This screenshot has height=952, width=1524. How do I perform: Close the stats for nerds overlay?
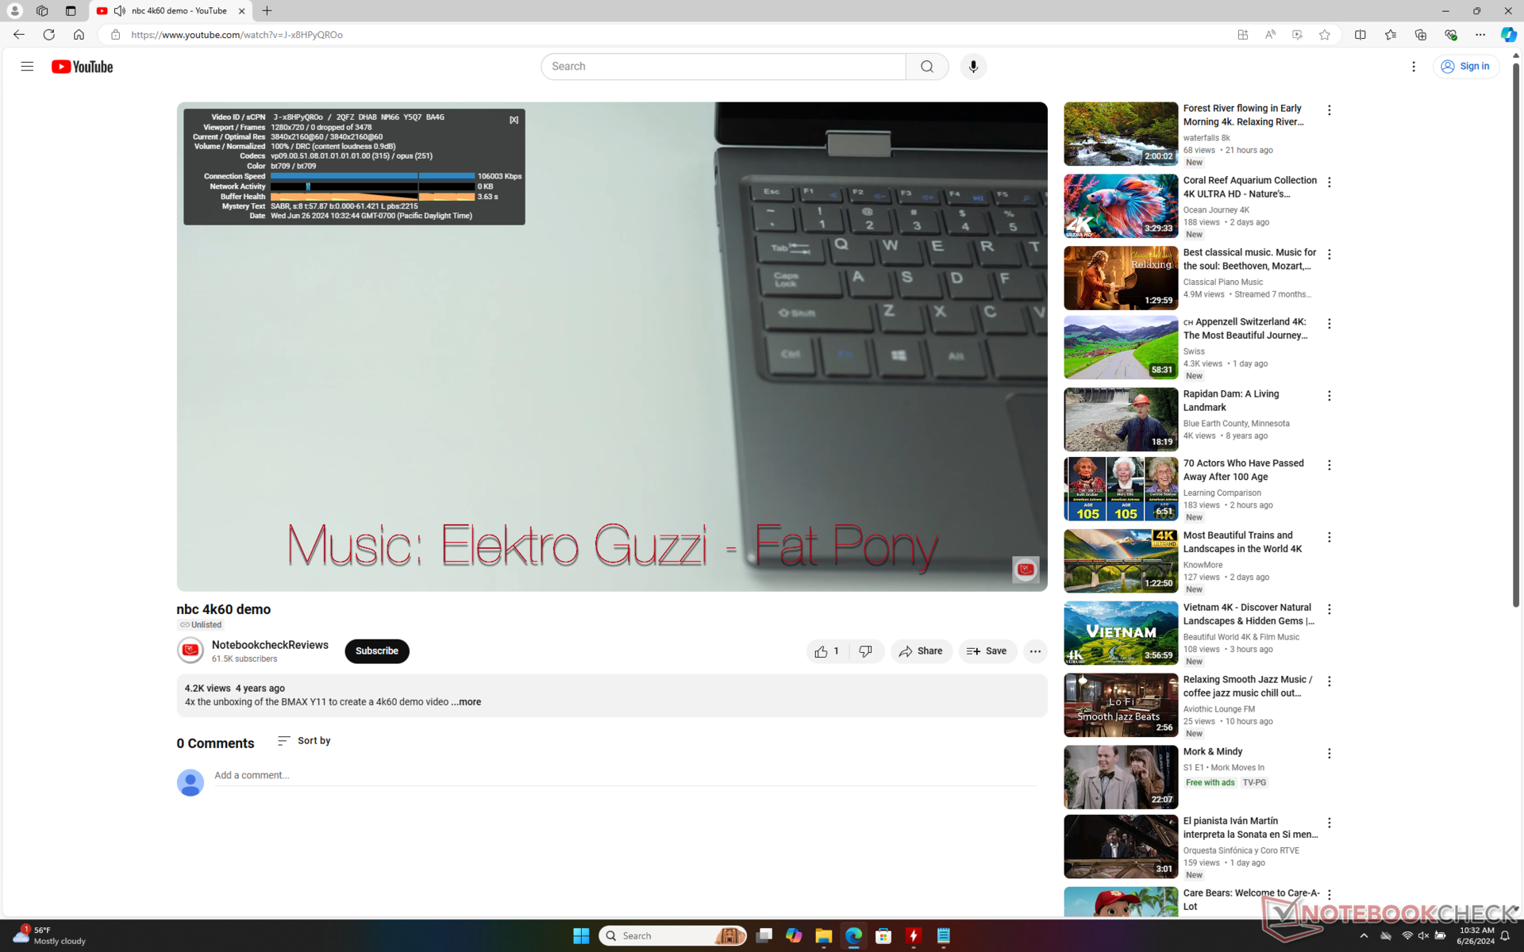[x=514, y=120]
